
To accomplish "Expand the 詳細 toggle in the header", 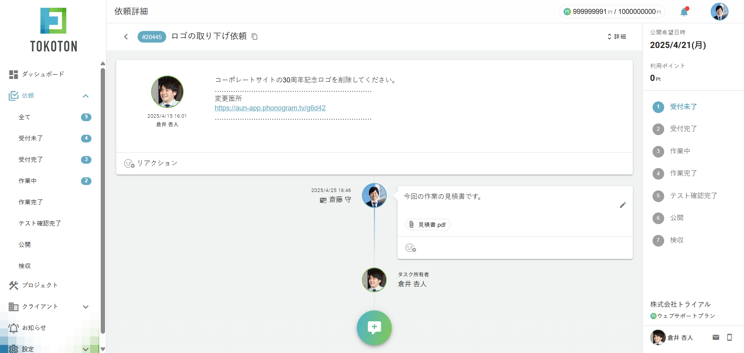I will 617,36.
